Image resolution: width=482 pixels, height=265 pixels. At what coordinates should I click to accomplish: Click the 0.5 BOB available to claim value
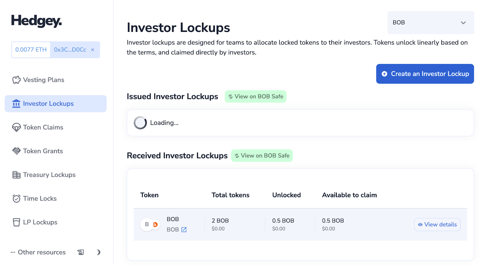point(333,220)
